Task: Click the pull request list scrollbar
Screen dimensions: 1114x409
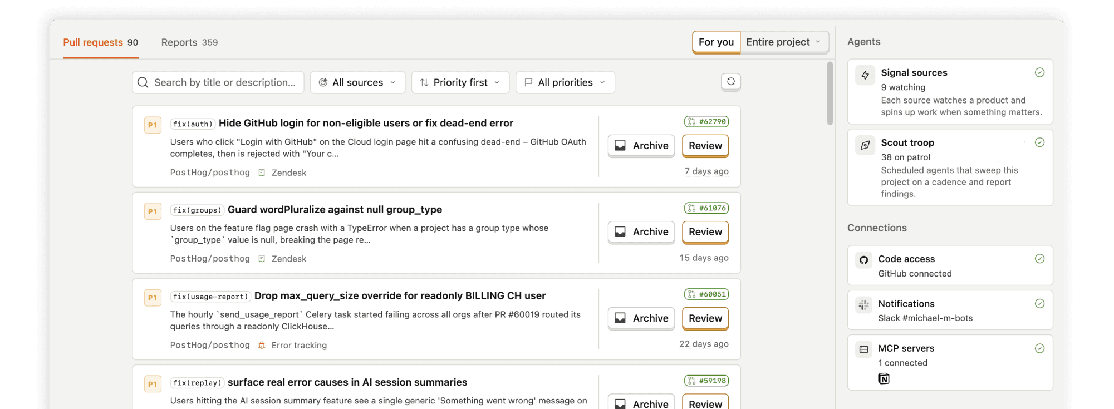Action: click(830, 93)
